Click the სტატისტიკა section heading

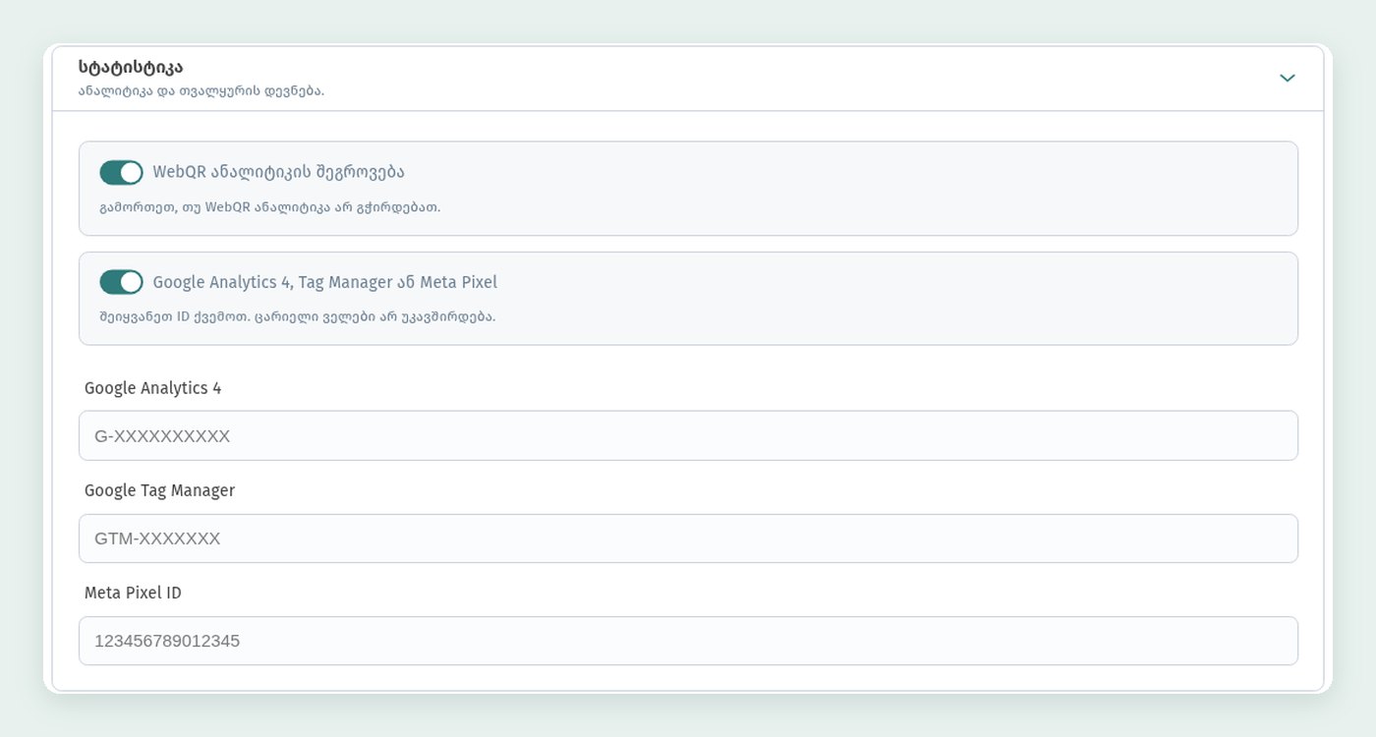pos(131,67)
